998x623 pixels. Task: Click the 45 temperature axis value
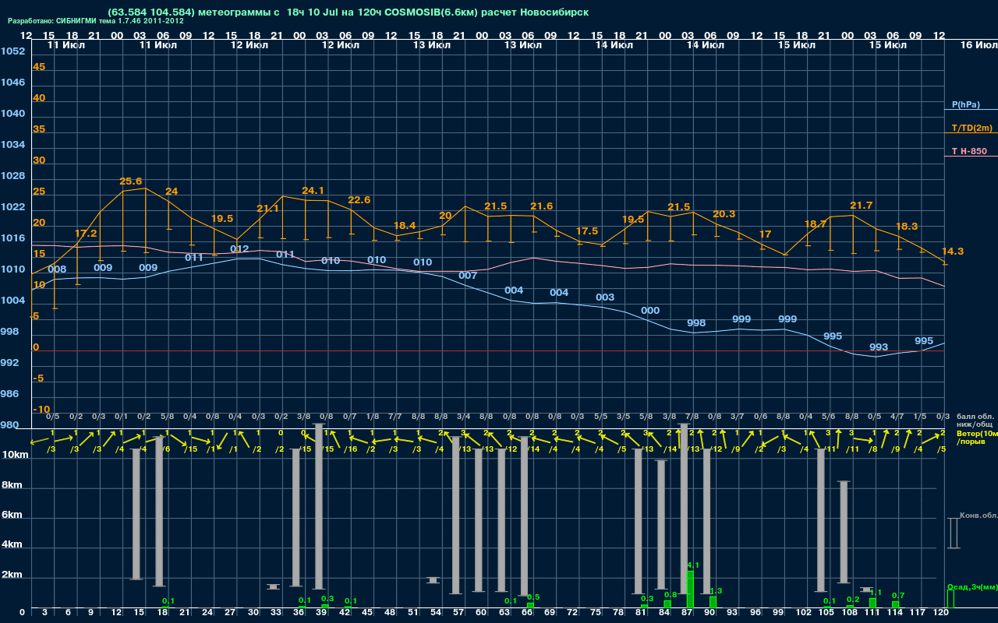(39, 67)
